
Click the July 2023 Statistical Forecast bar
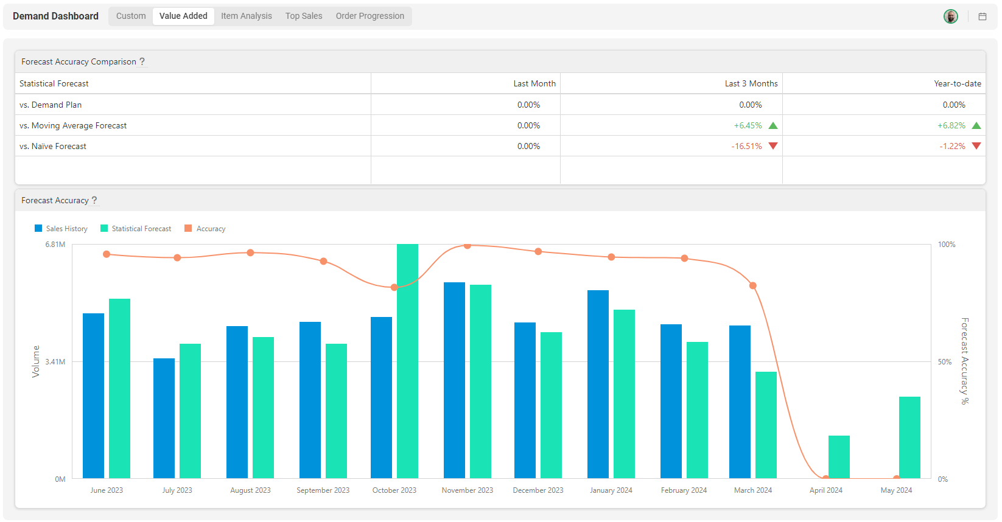[x=190, y=411]
